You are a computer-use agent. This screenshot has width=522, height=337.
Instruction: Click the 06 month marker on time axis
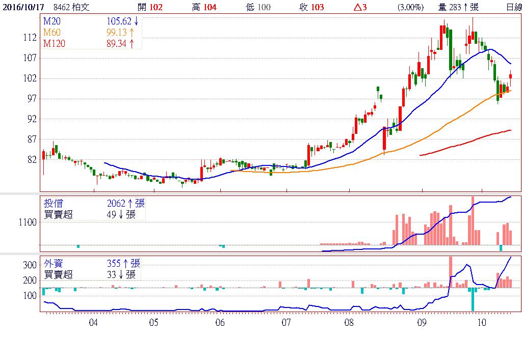(x=220, y=323)
